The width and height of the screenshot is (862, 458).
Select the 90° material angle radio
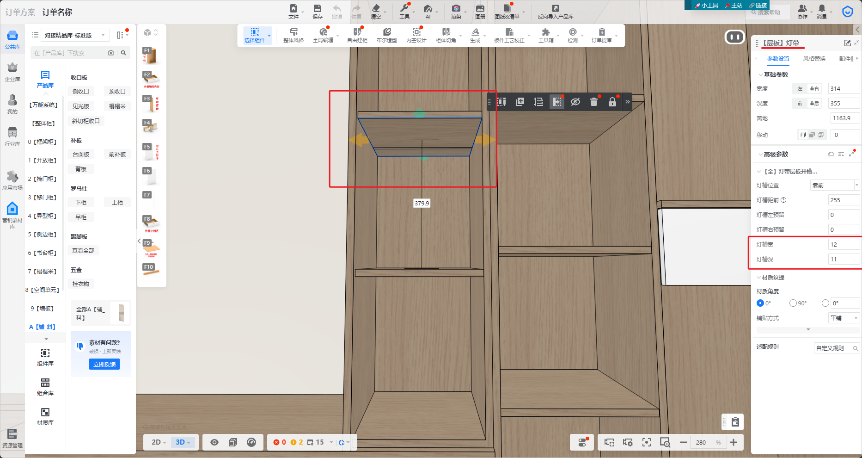pos(793,303)
